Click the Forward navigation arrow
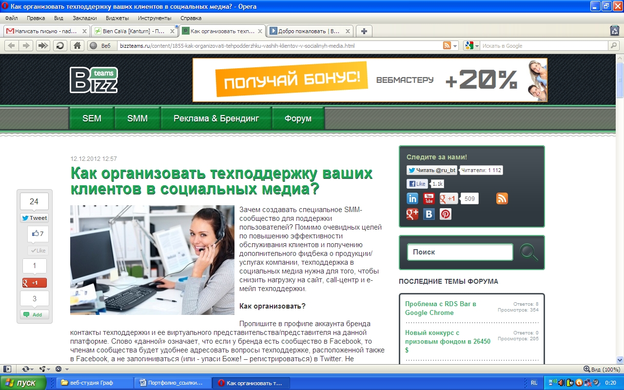This screenshot has height=390, width=624. point(26,45)
